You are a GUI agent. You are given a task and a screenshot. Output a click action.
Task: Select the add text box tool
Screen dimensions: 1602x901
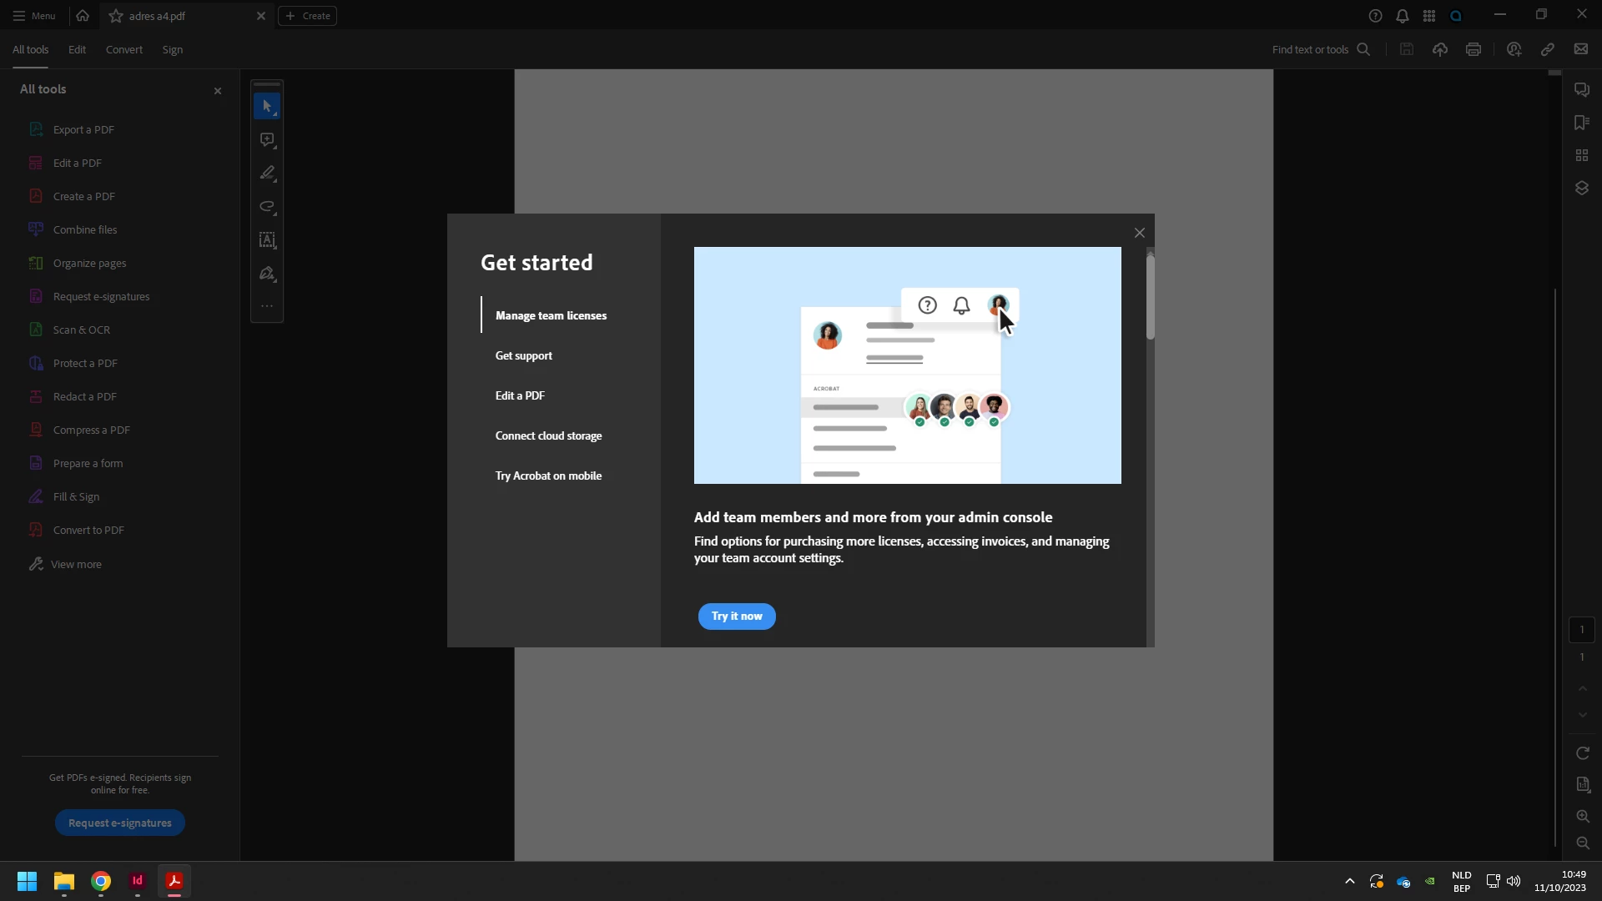coord(267,240)
